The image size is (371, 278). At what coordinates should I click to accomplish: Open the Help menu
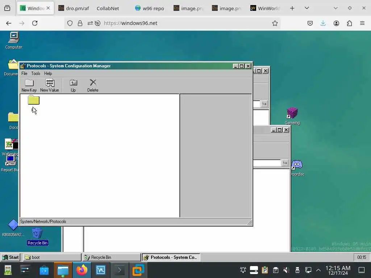click(x=48, y=73)
